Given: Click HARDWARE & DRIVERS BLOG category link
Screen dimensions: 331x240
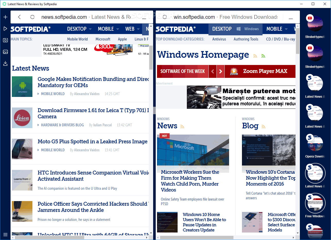Looking at the screenshot, I should click(x=63, y=125).
